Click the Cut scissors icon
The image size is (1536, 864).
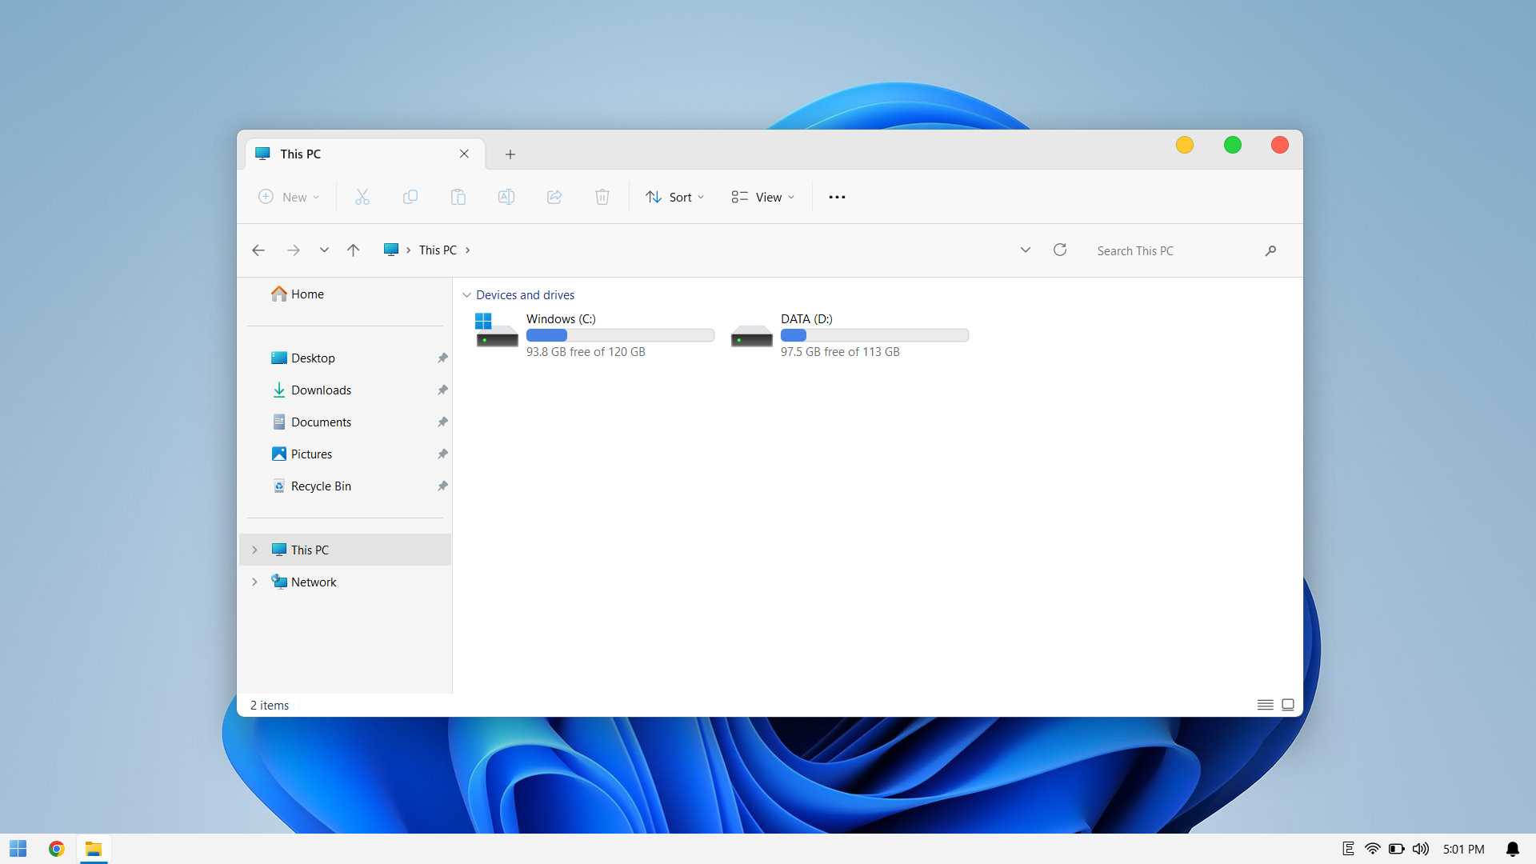coord(362,197)
